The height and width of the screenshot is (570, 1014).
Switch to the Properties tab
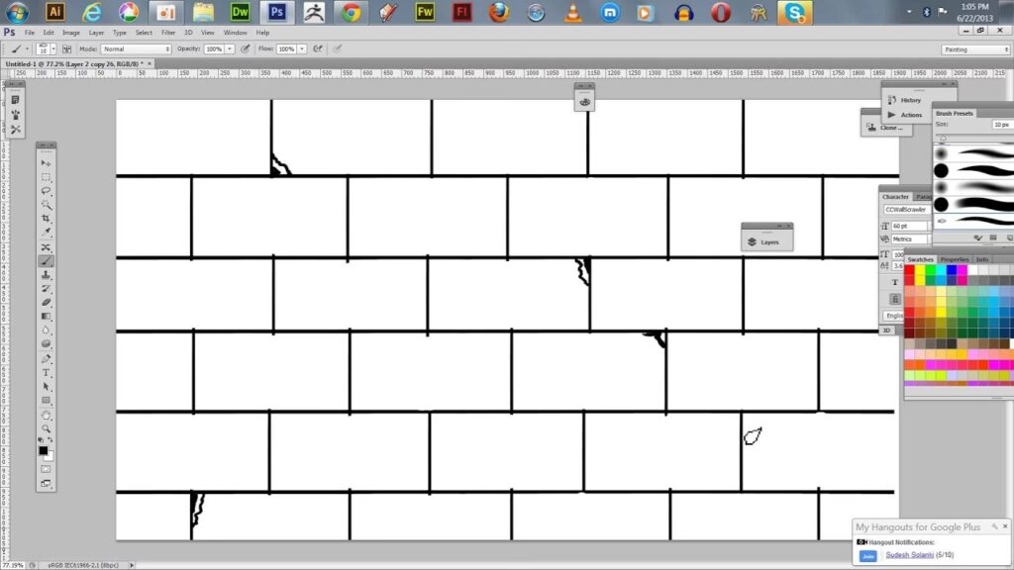pyautogui.click(x=955, y=259)
